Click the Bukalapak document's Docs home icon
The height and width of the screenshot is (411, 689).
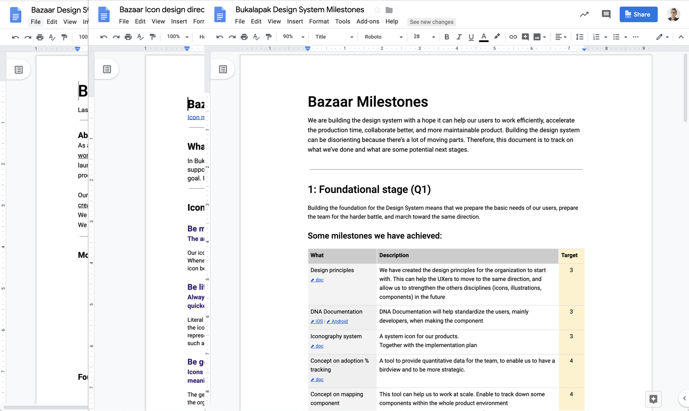[x=220, y=15]
